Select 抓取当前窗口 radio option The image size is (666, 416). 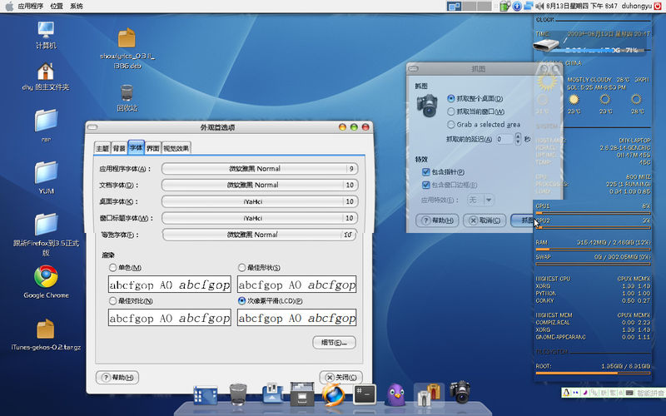tap(451, 111)
